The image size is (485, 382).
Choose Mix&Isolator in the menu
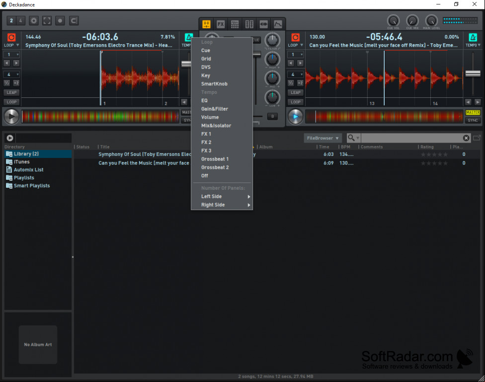[222, 126]
